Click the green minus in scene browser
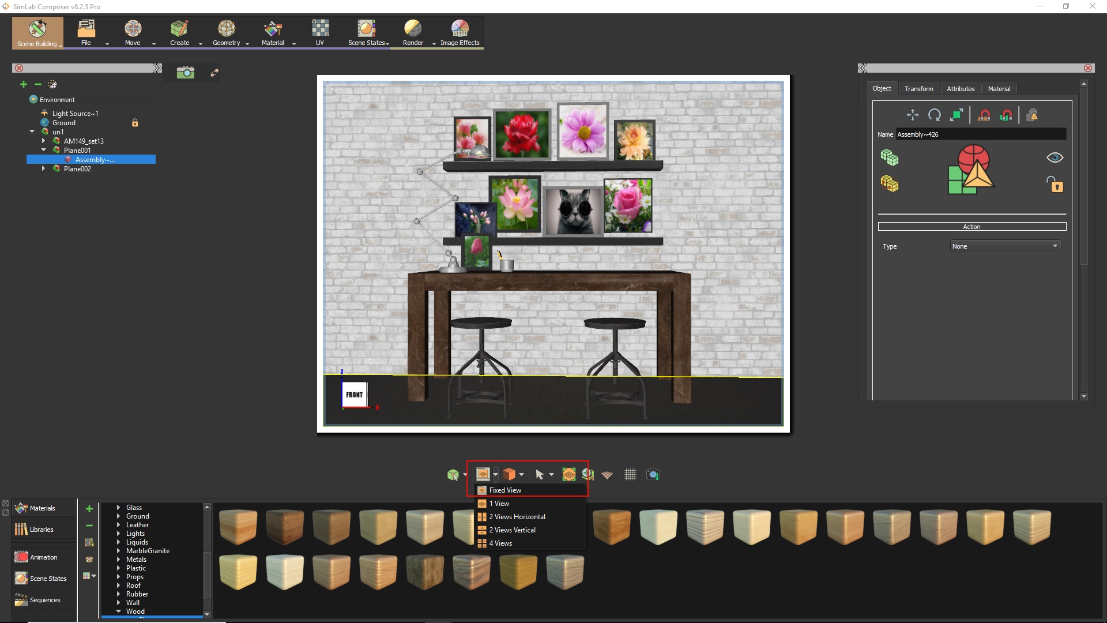 coord(38,84)
